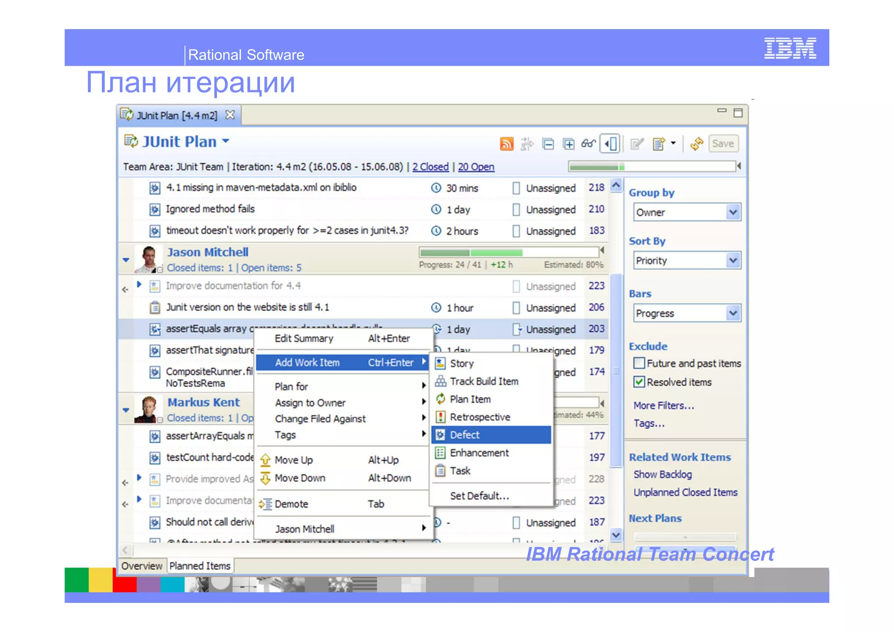
Task: Click the Save button
Action: (723, 144)
